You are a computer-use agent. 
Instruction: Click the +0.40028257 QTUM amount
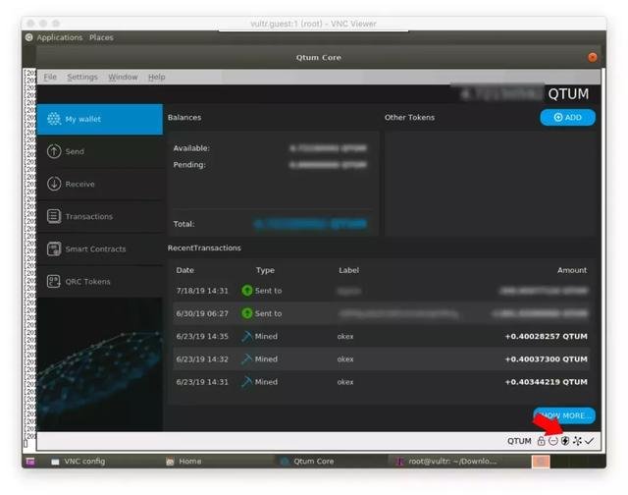tap(547, 336)
